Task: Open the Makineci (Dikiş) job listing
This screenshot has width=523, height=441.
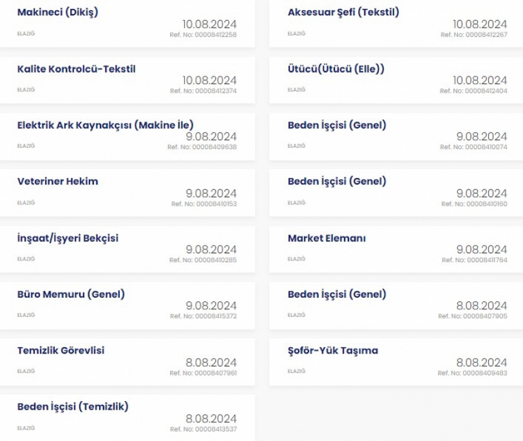Action: click(x=58, y=12)
